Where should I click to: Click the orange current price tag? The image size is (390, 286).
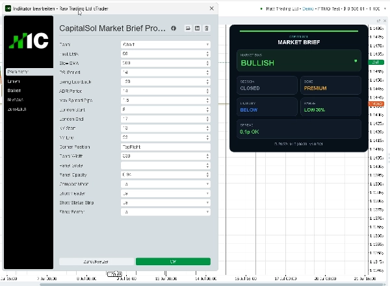click(376, 104)
